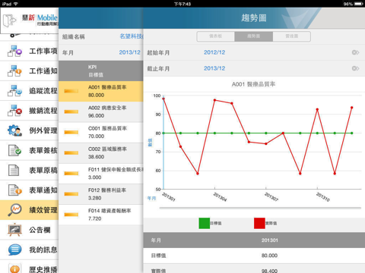Viewport: 365px width, 273px height.
Task: Select KPI row C001 服務品質率
Action: click(x=101, y=133)
